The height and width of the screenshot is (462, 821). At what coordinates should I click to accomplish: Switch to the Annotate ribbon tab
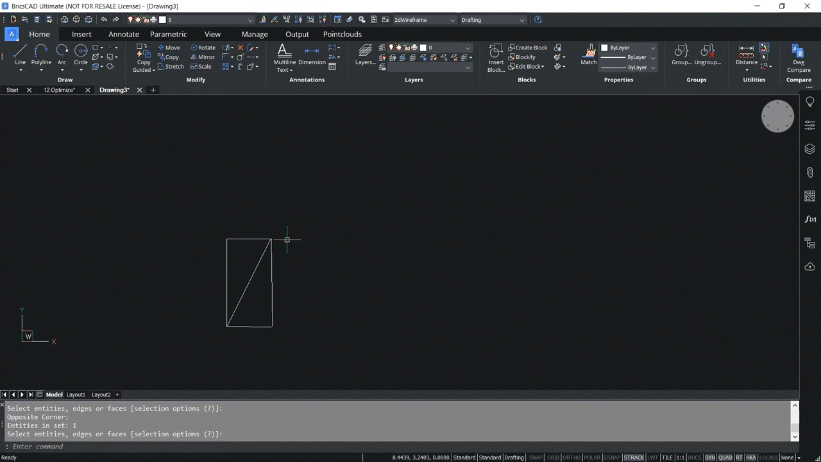(124, 34)
